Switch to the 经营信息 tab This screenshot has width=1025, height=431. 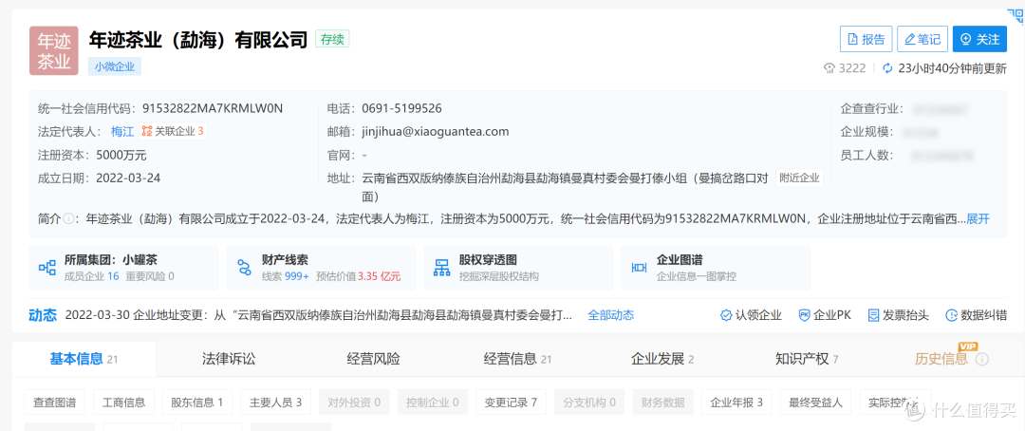pyautogui.click(x=518, y=359)
